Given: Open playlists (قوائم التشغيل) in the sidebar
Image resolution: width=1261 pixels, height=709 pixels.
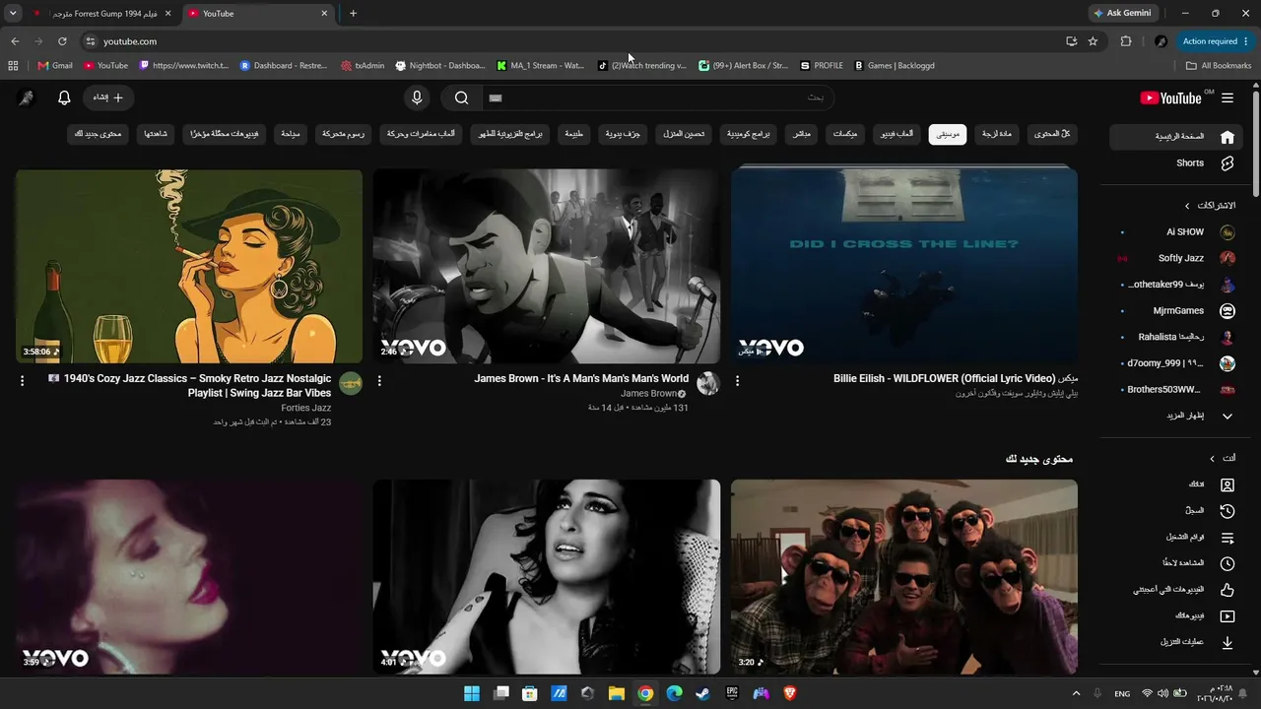Looking at the screenshot, I should click(x=1176, y=538).
